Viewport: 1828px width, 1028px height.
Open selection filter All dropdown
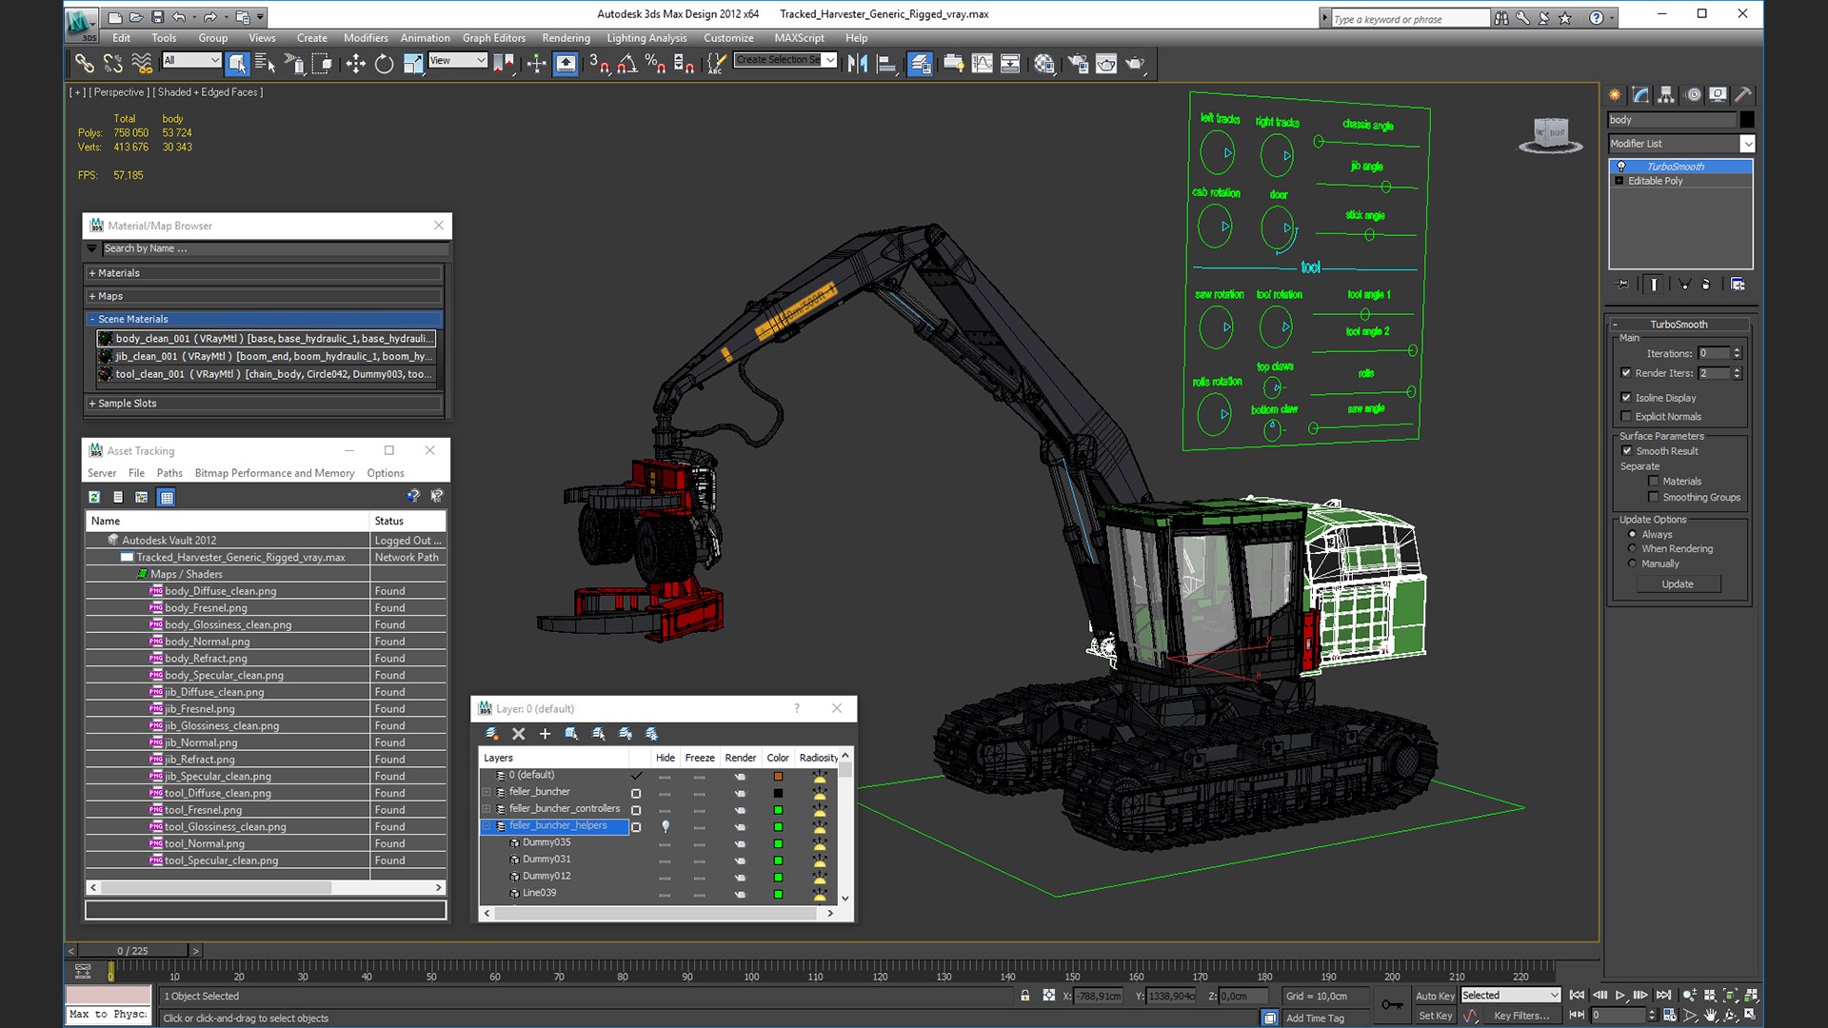[x=191, y=60]
